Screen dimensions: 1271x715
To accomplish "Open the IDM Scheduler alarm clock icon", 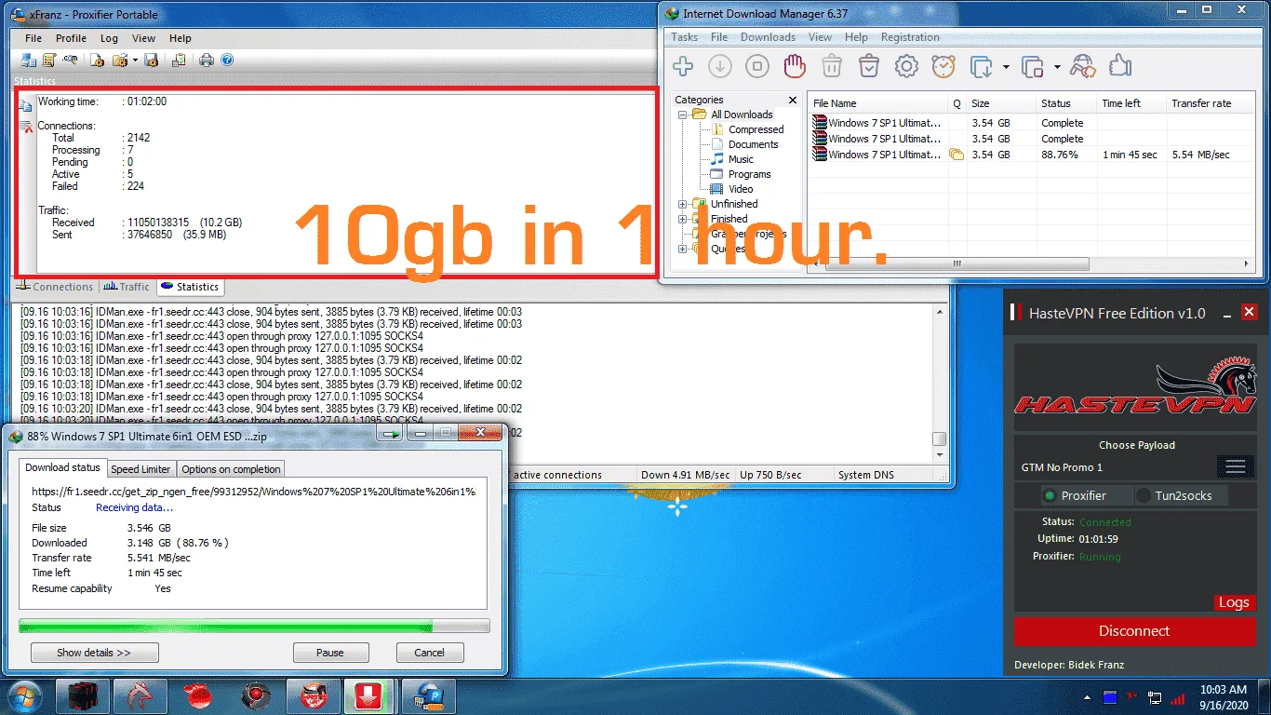I will (943, 66).
